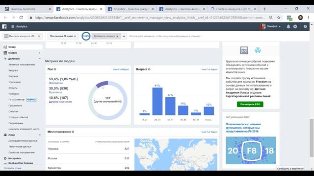Close the first 'Пиксель Facebook' tab
314x176 pixels.
tap(50, 9)
